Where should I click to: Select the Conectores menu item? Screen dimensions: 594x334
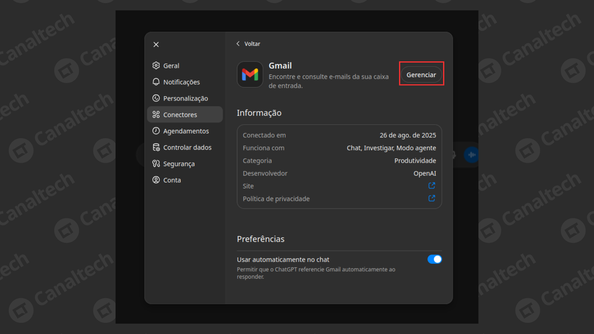[x=185, y=114]
